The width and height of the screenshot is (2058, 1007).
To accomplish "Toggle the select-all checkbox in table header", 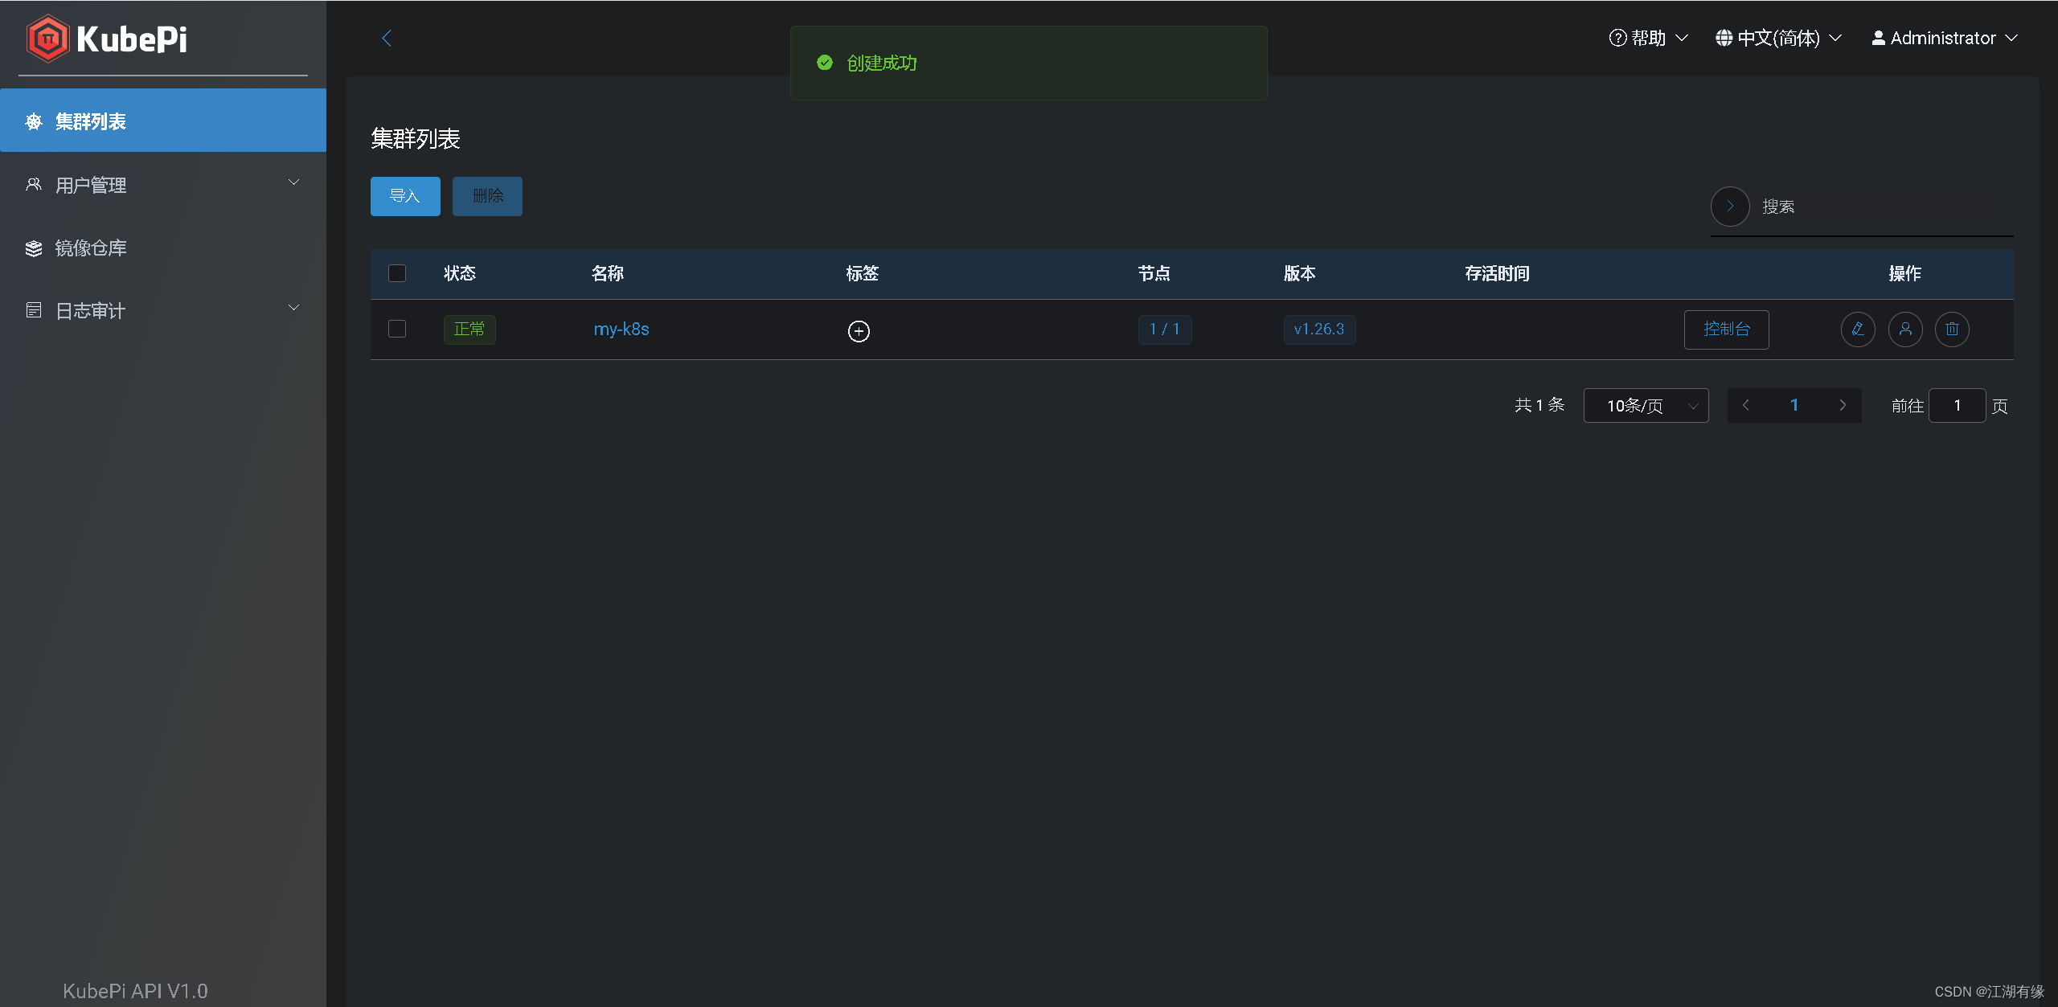I will (396, 273).
